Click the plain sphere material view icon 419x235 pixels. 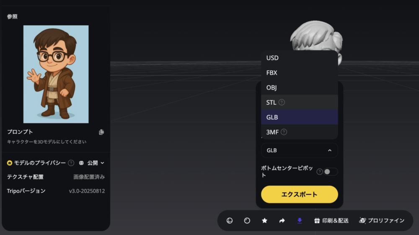click(247, 220)
